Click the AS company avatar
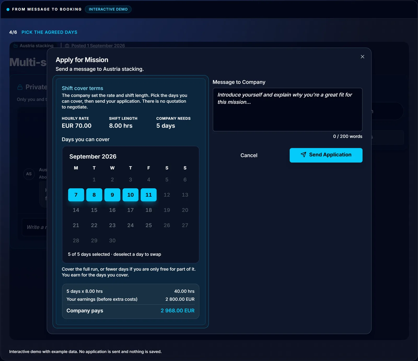 tap(29, 174)
